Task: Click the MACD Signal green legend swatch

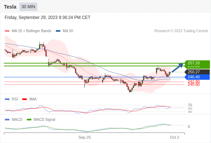Action: [29, 120]
